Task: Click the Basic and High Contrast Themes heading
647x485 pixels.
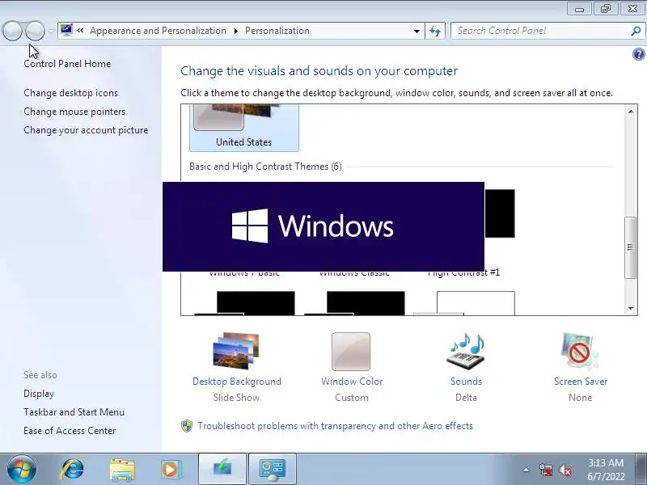Action: coord(265,167)
